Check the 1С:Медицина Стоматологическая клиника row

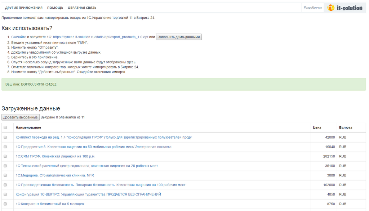tap(5, 175)
